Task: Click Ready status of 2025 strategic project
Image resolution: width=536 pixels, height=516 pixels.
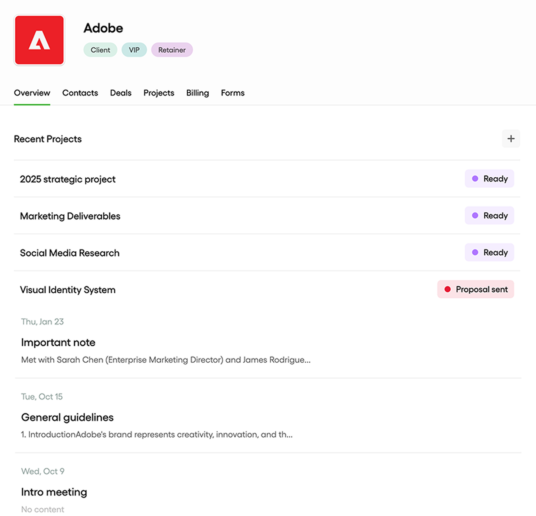Action: click(489, 179)
